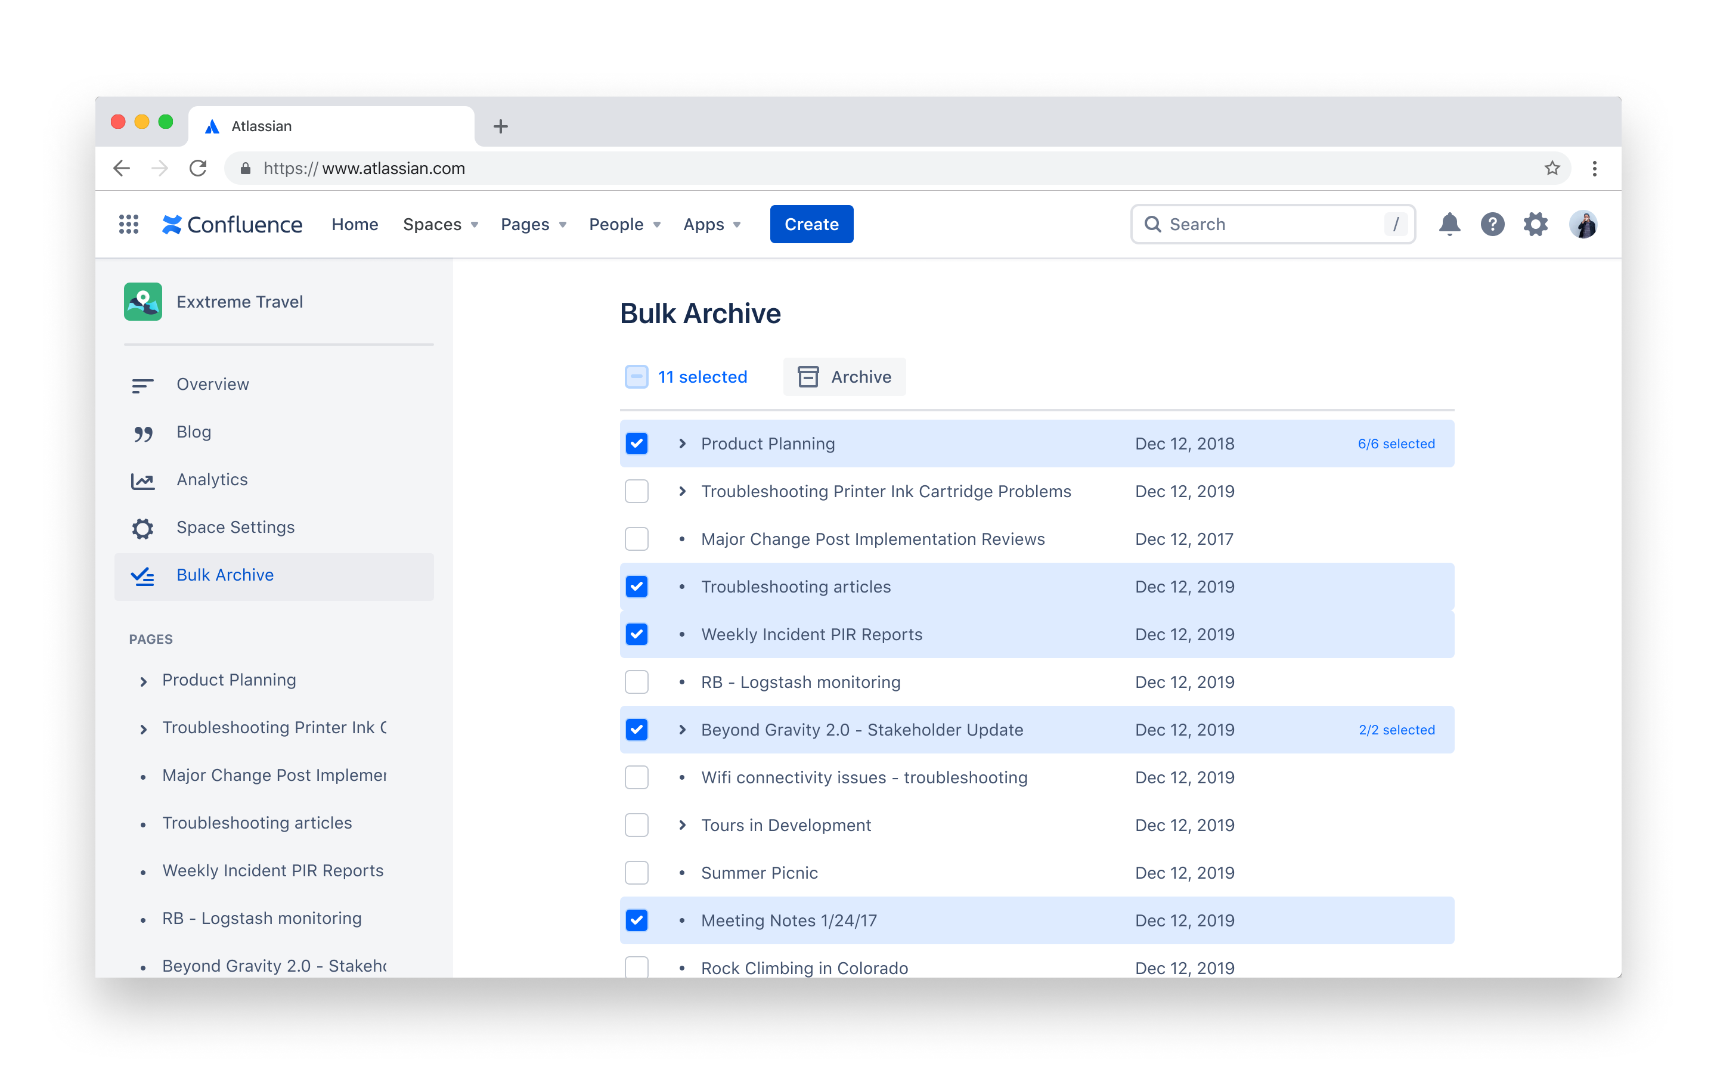Click the help question mark icon
This screenshot has width=1717, height=1073.
point(1492,224)
